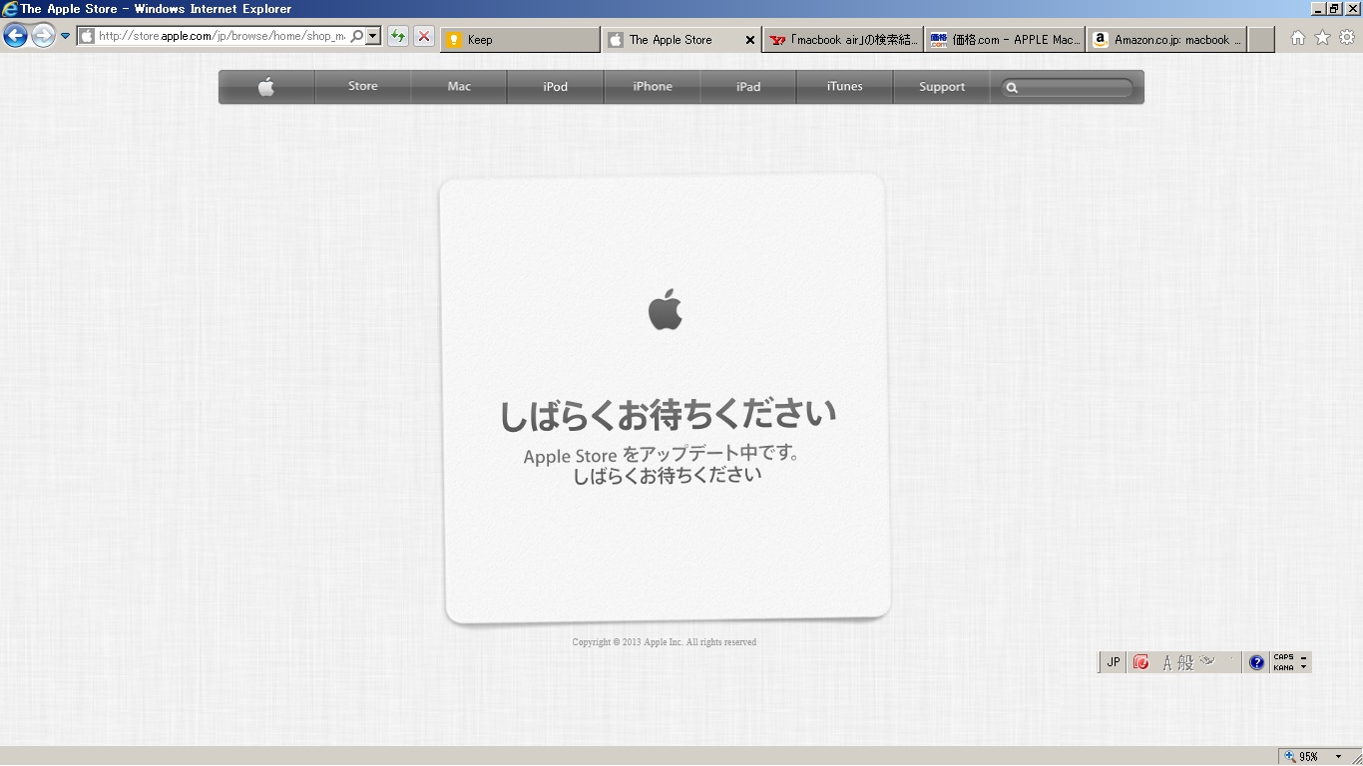Viewport: 1363px width, 766px height.
Task: Go to iTunes in the navigation bar
Action: 845,87
